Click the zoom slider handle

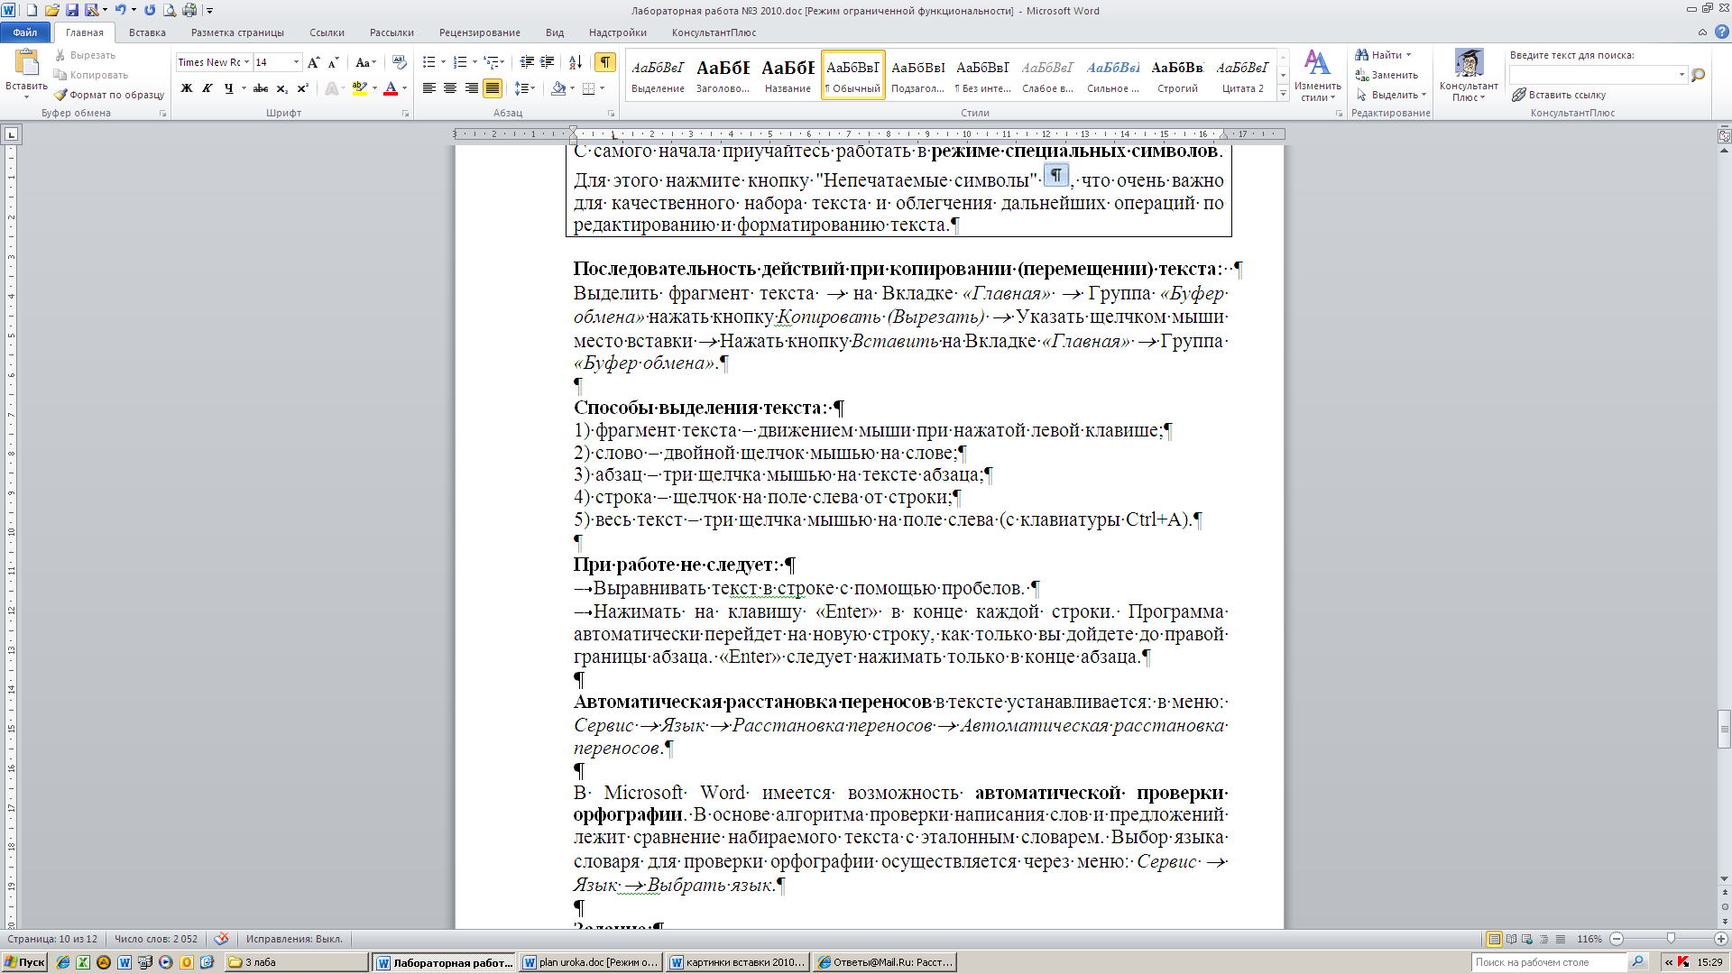click(1671, 939)
